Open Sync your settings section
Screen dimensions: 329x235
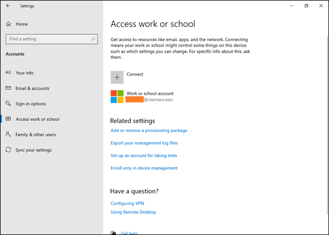pos(33,150)
